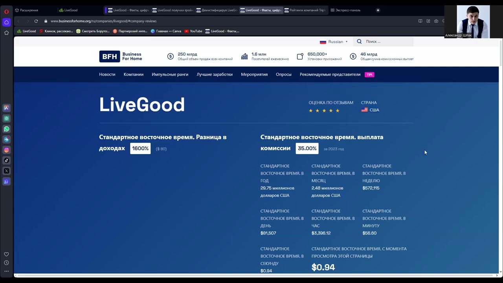The height and width of the screenshot is (283, 503).
Task: Open TikTok in the sidebar
Action: click(6, 160)
